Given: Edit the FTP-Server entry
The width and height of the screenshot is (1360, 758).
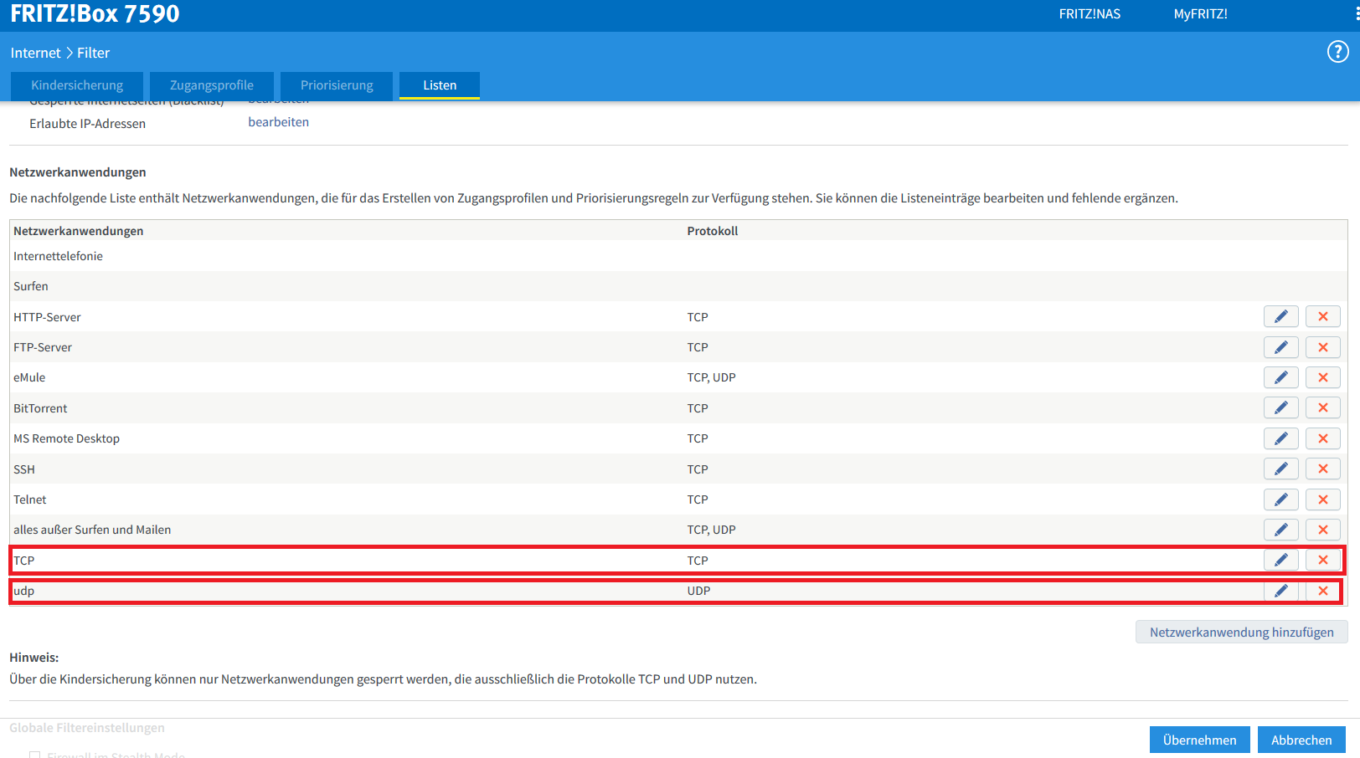Looking at the screenshot, I should coord(1280,347).
